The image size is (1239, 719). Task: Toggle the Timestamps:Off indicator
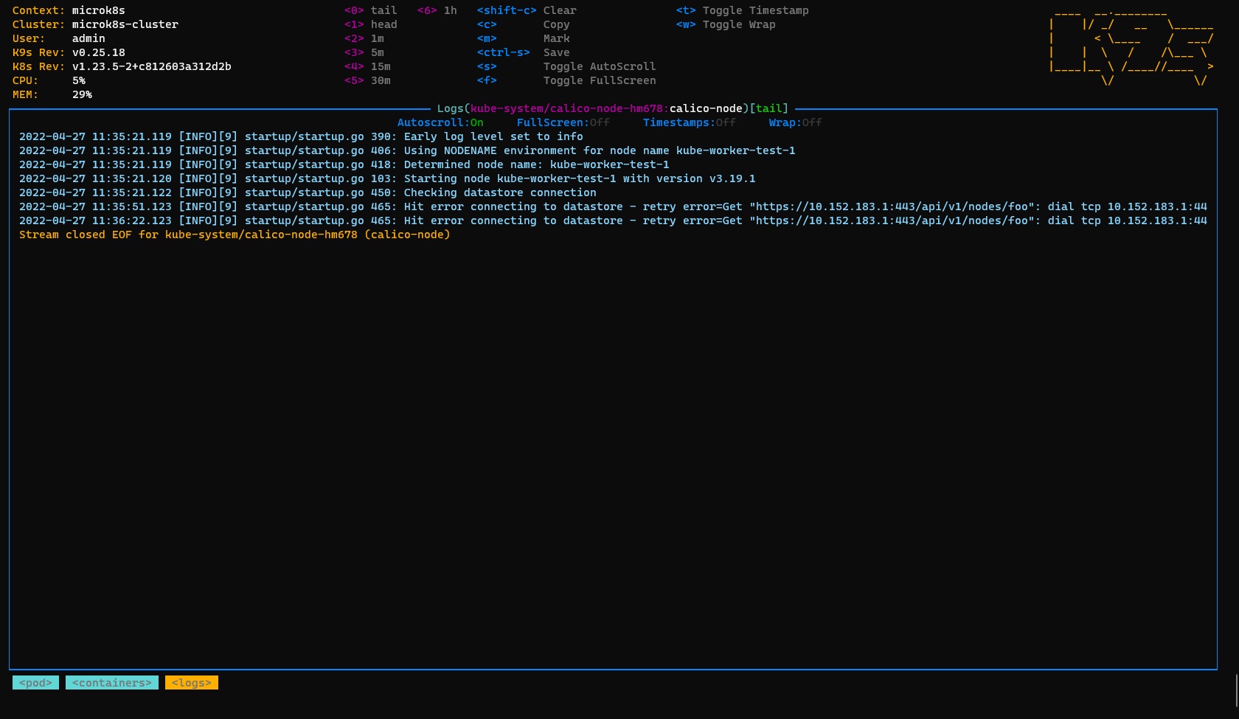690,122
